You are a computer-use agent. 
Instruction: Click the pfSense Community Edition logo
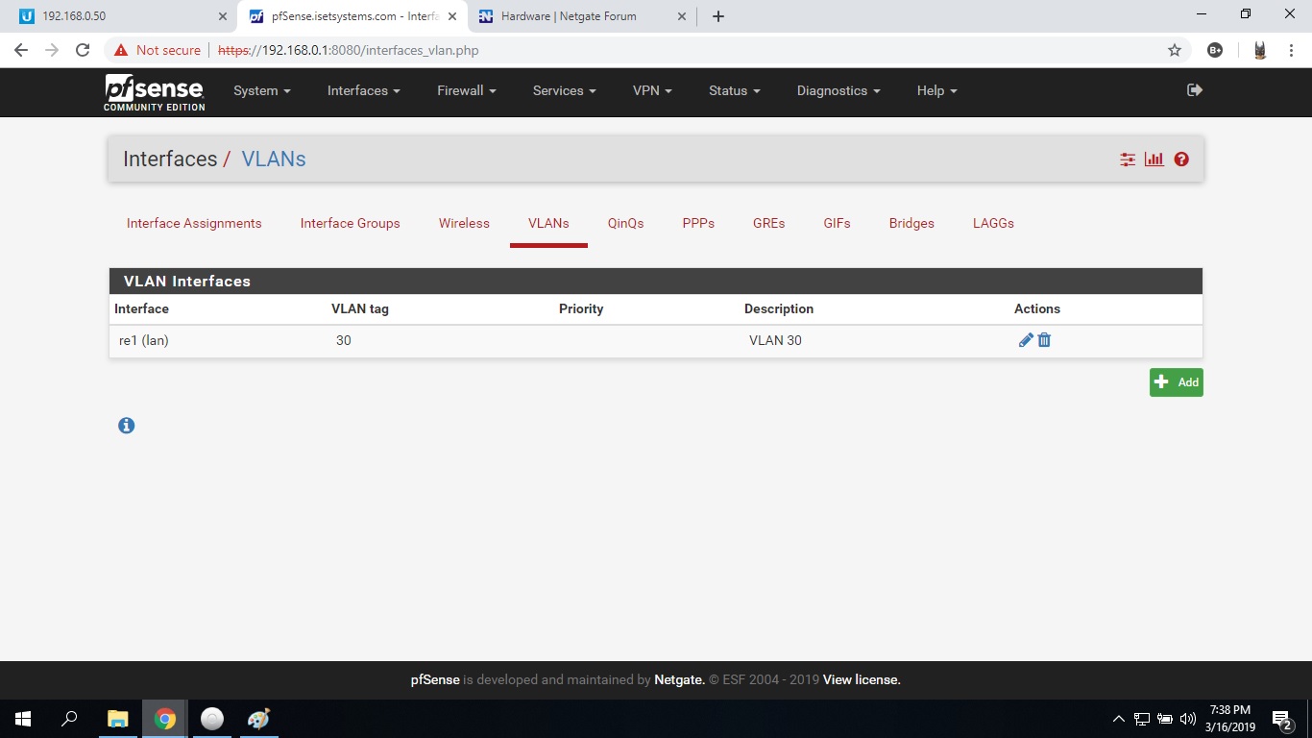(x=154, y=92)
